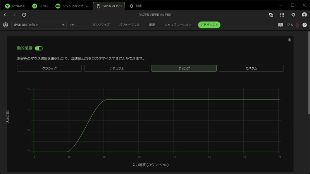This screenshot has height=174, width=310.
Task: Click the mouse icon on VIPER V4 PRO tab
Action: [x=98, y=6]
